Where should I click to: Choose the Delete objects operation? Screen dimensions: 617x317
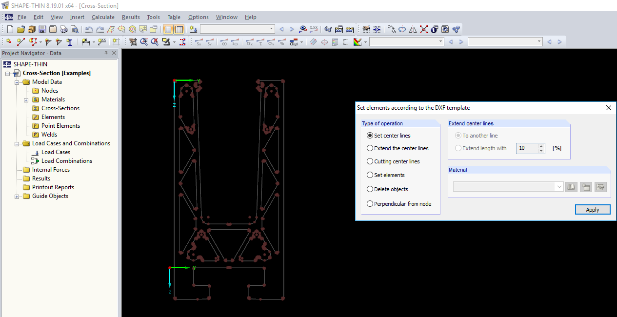coord(370,189)
